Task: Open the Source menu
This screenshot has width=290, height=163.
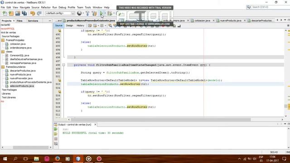Action: 35,7
